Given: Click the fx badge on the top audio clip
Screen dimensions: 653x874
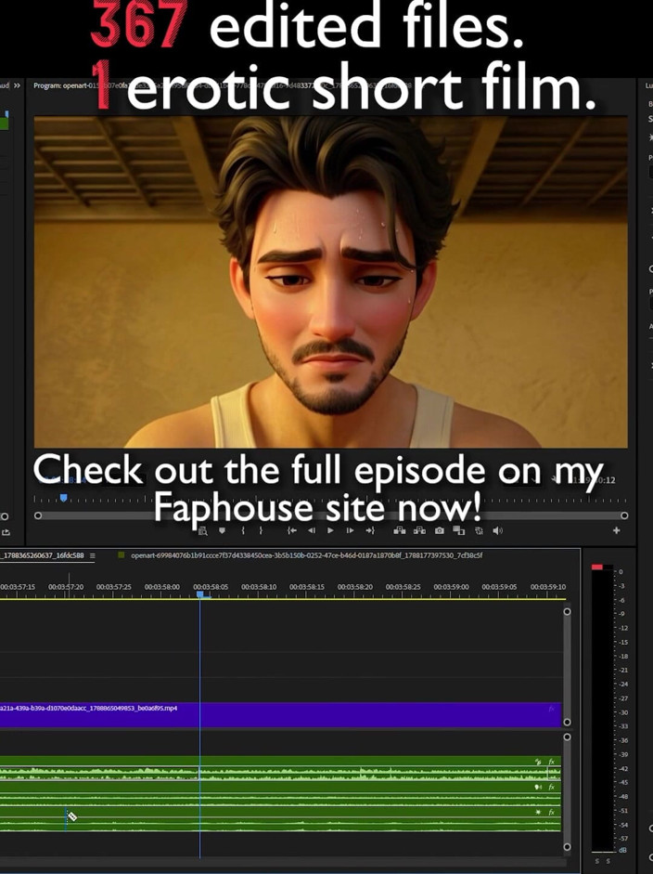Looking at the screenshot, I should tap(552, 762).
